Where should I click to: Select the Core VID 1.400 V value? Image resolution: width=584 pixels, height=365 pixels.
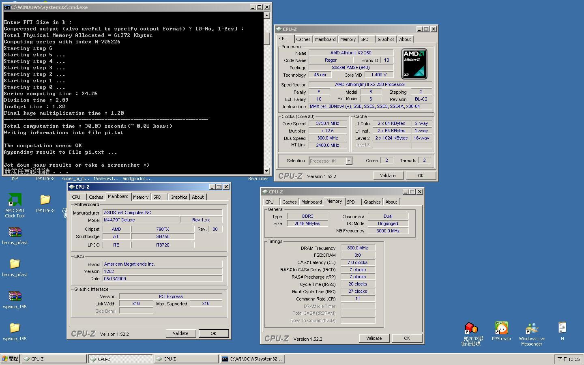tap(379, 75)
